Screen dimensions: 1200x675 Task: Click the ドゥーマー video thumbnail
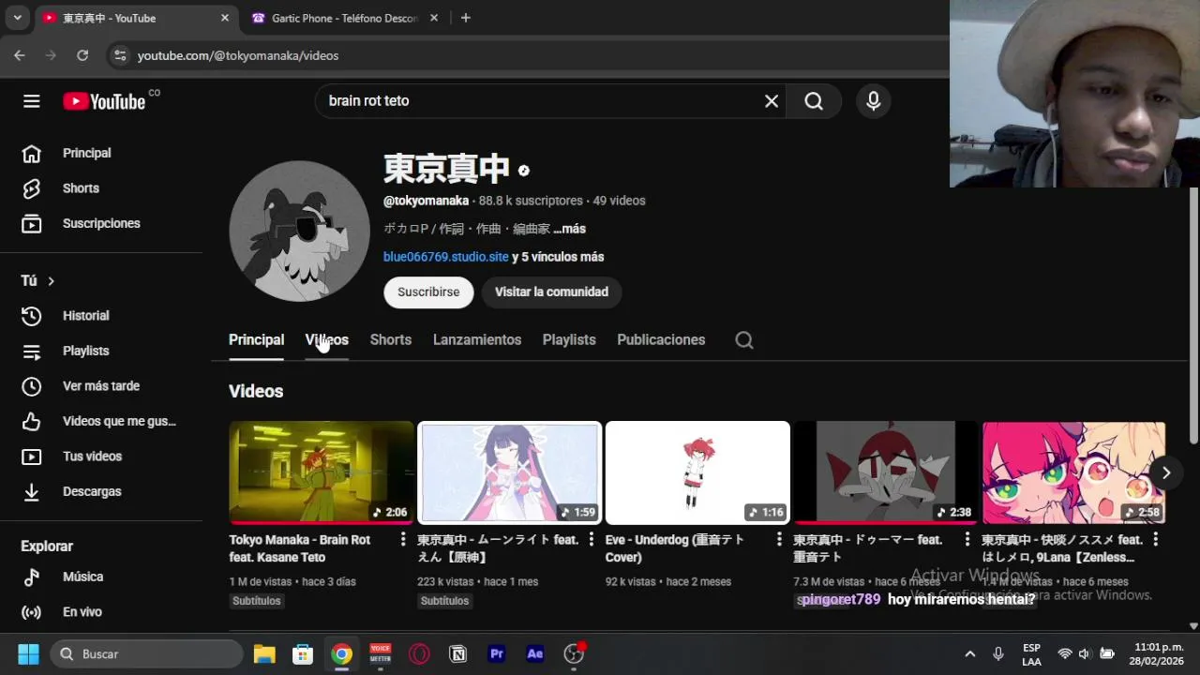pyautogui.click(x=886, y=472)
